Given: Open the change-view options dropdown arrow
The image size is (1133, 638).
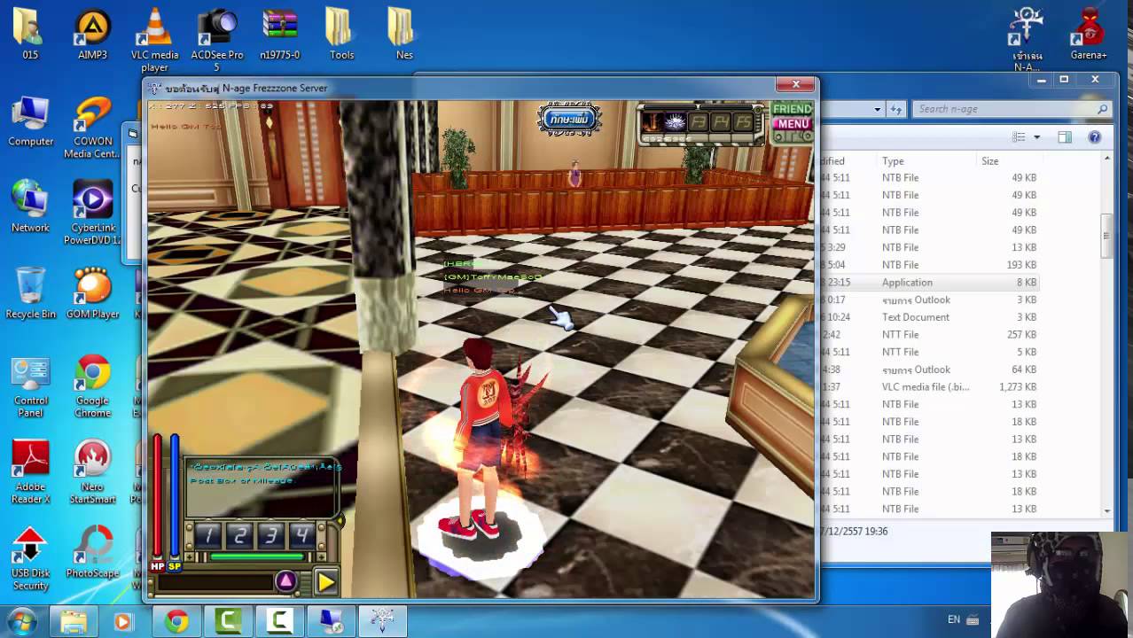Looking at the screenshot, I should point(1036,137).
